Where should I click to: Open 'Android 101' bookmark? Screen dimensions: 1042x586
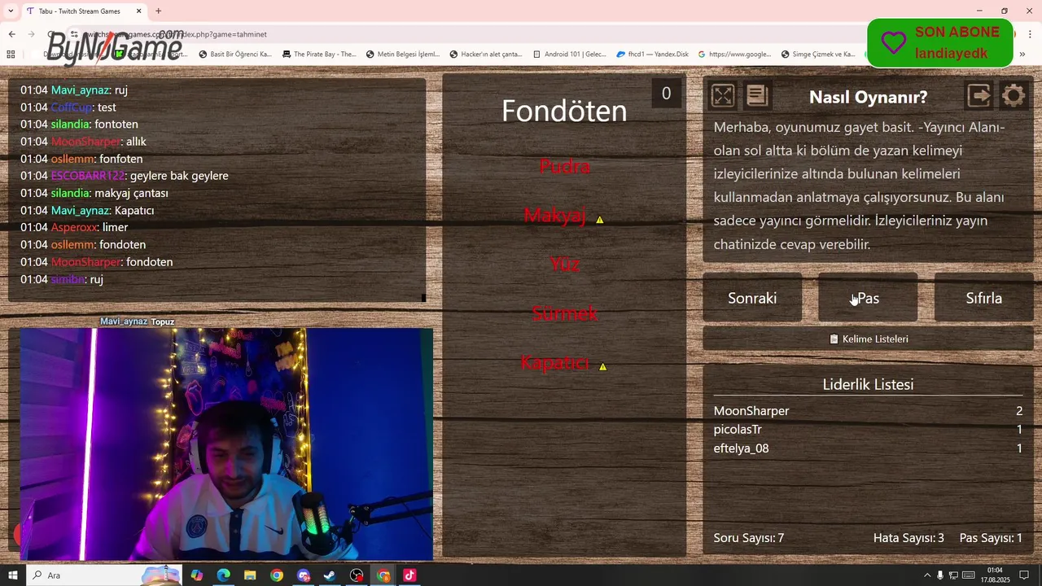coord(569,55)
